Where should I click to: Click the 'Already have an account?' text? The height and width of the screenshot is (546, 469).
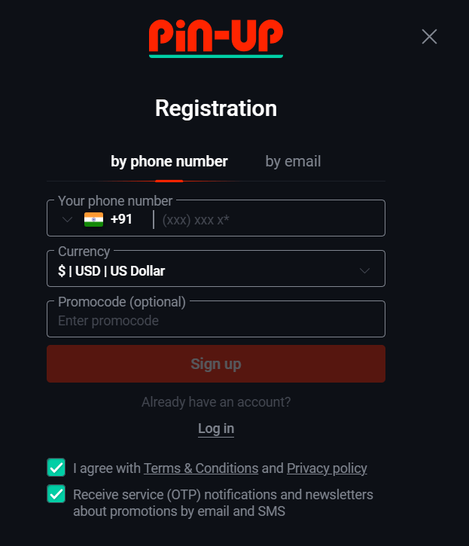coord(216,402)
